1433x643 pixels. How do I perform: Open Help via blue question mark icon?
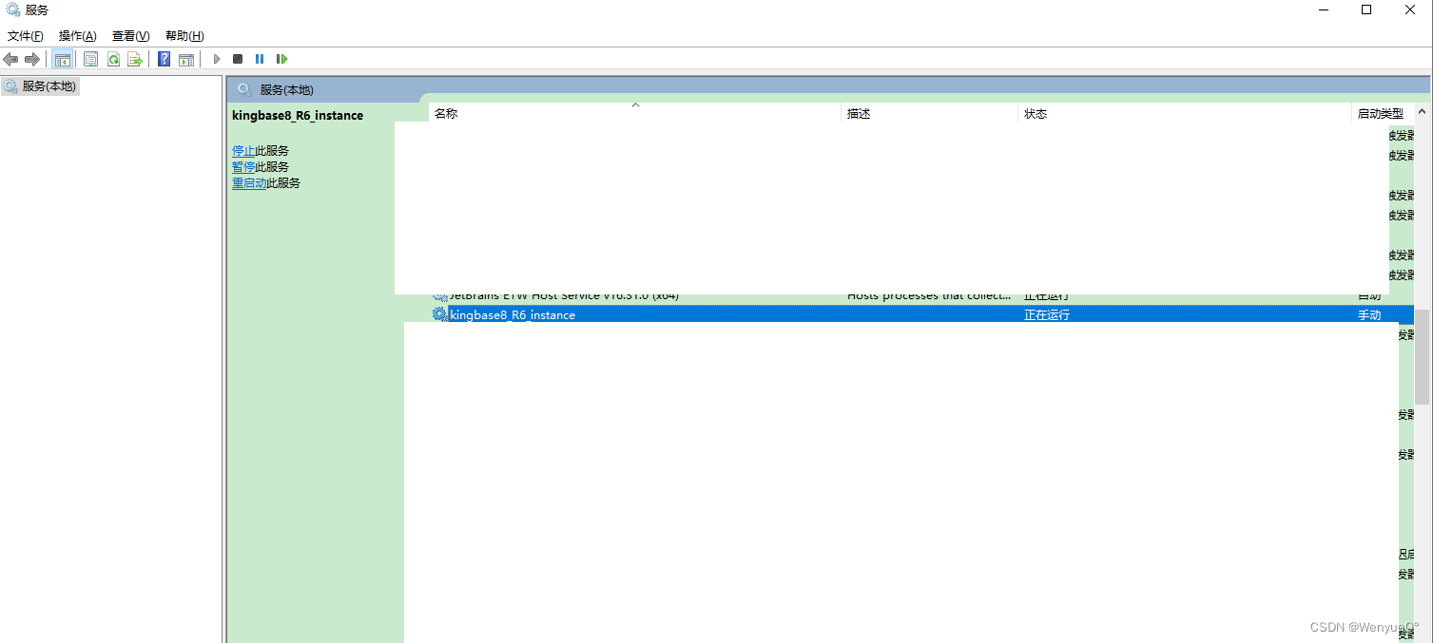point(164,59)
